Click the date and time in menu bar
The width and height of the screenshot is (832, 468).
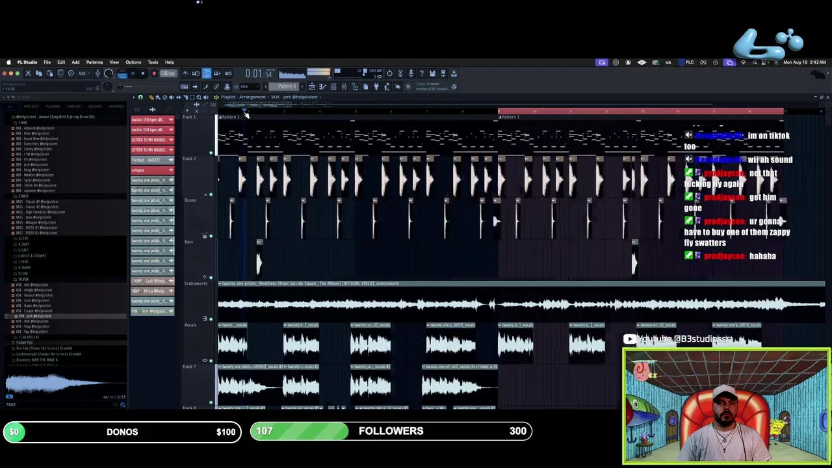tap(805, 62)
